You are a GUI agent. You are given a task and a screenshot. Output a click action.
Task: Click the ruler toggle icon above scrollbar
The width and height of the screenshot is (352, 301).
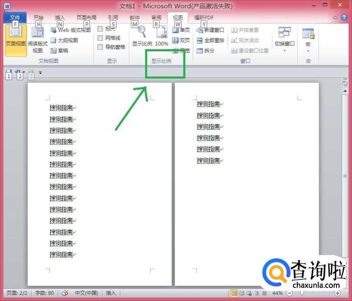click(x=345, y=82)
